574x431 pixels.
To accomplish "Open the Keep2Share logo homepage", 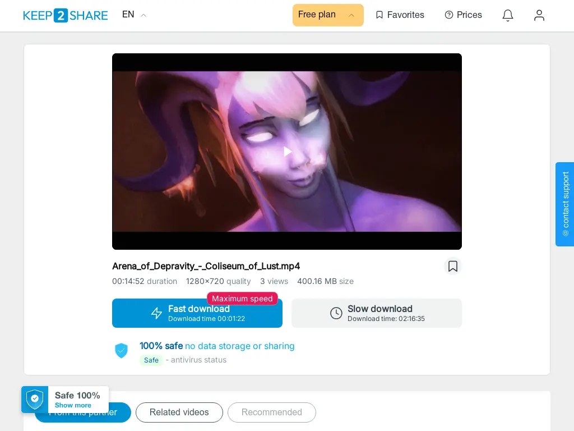I will [66, 15].
